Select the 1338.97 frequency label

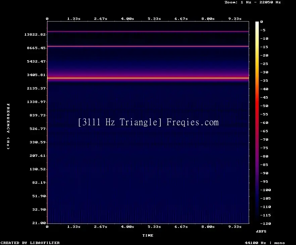36,102
